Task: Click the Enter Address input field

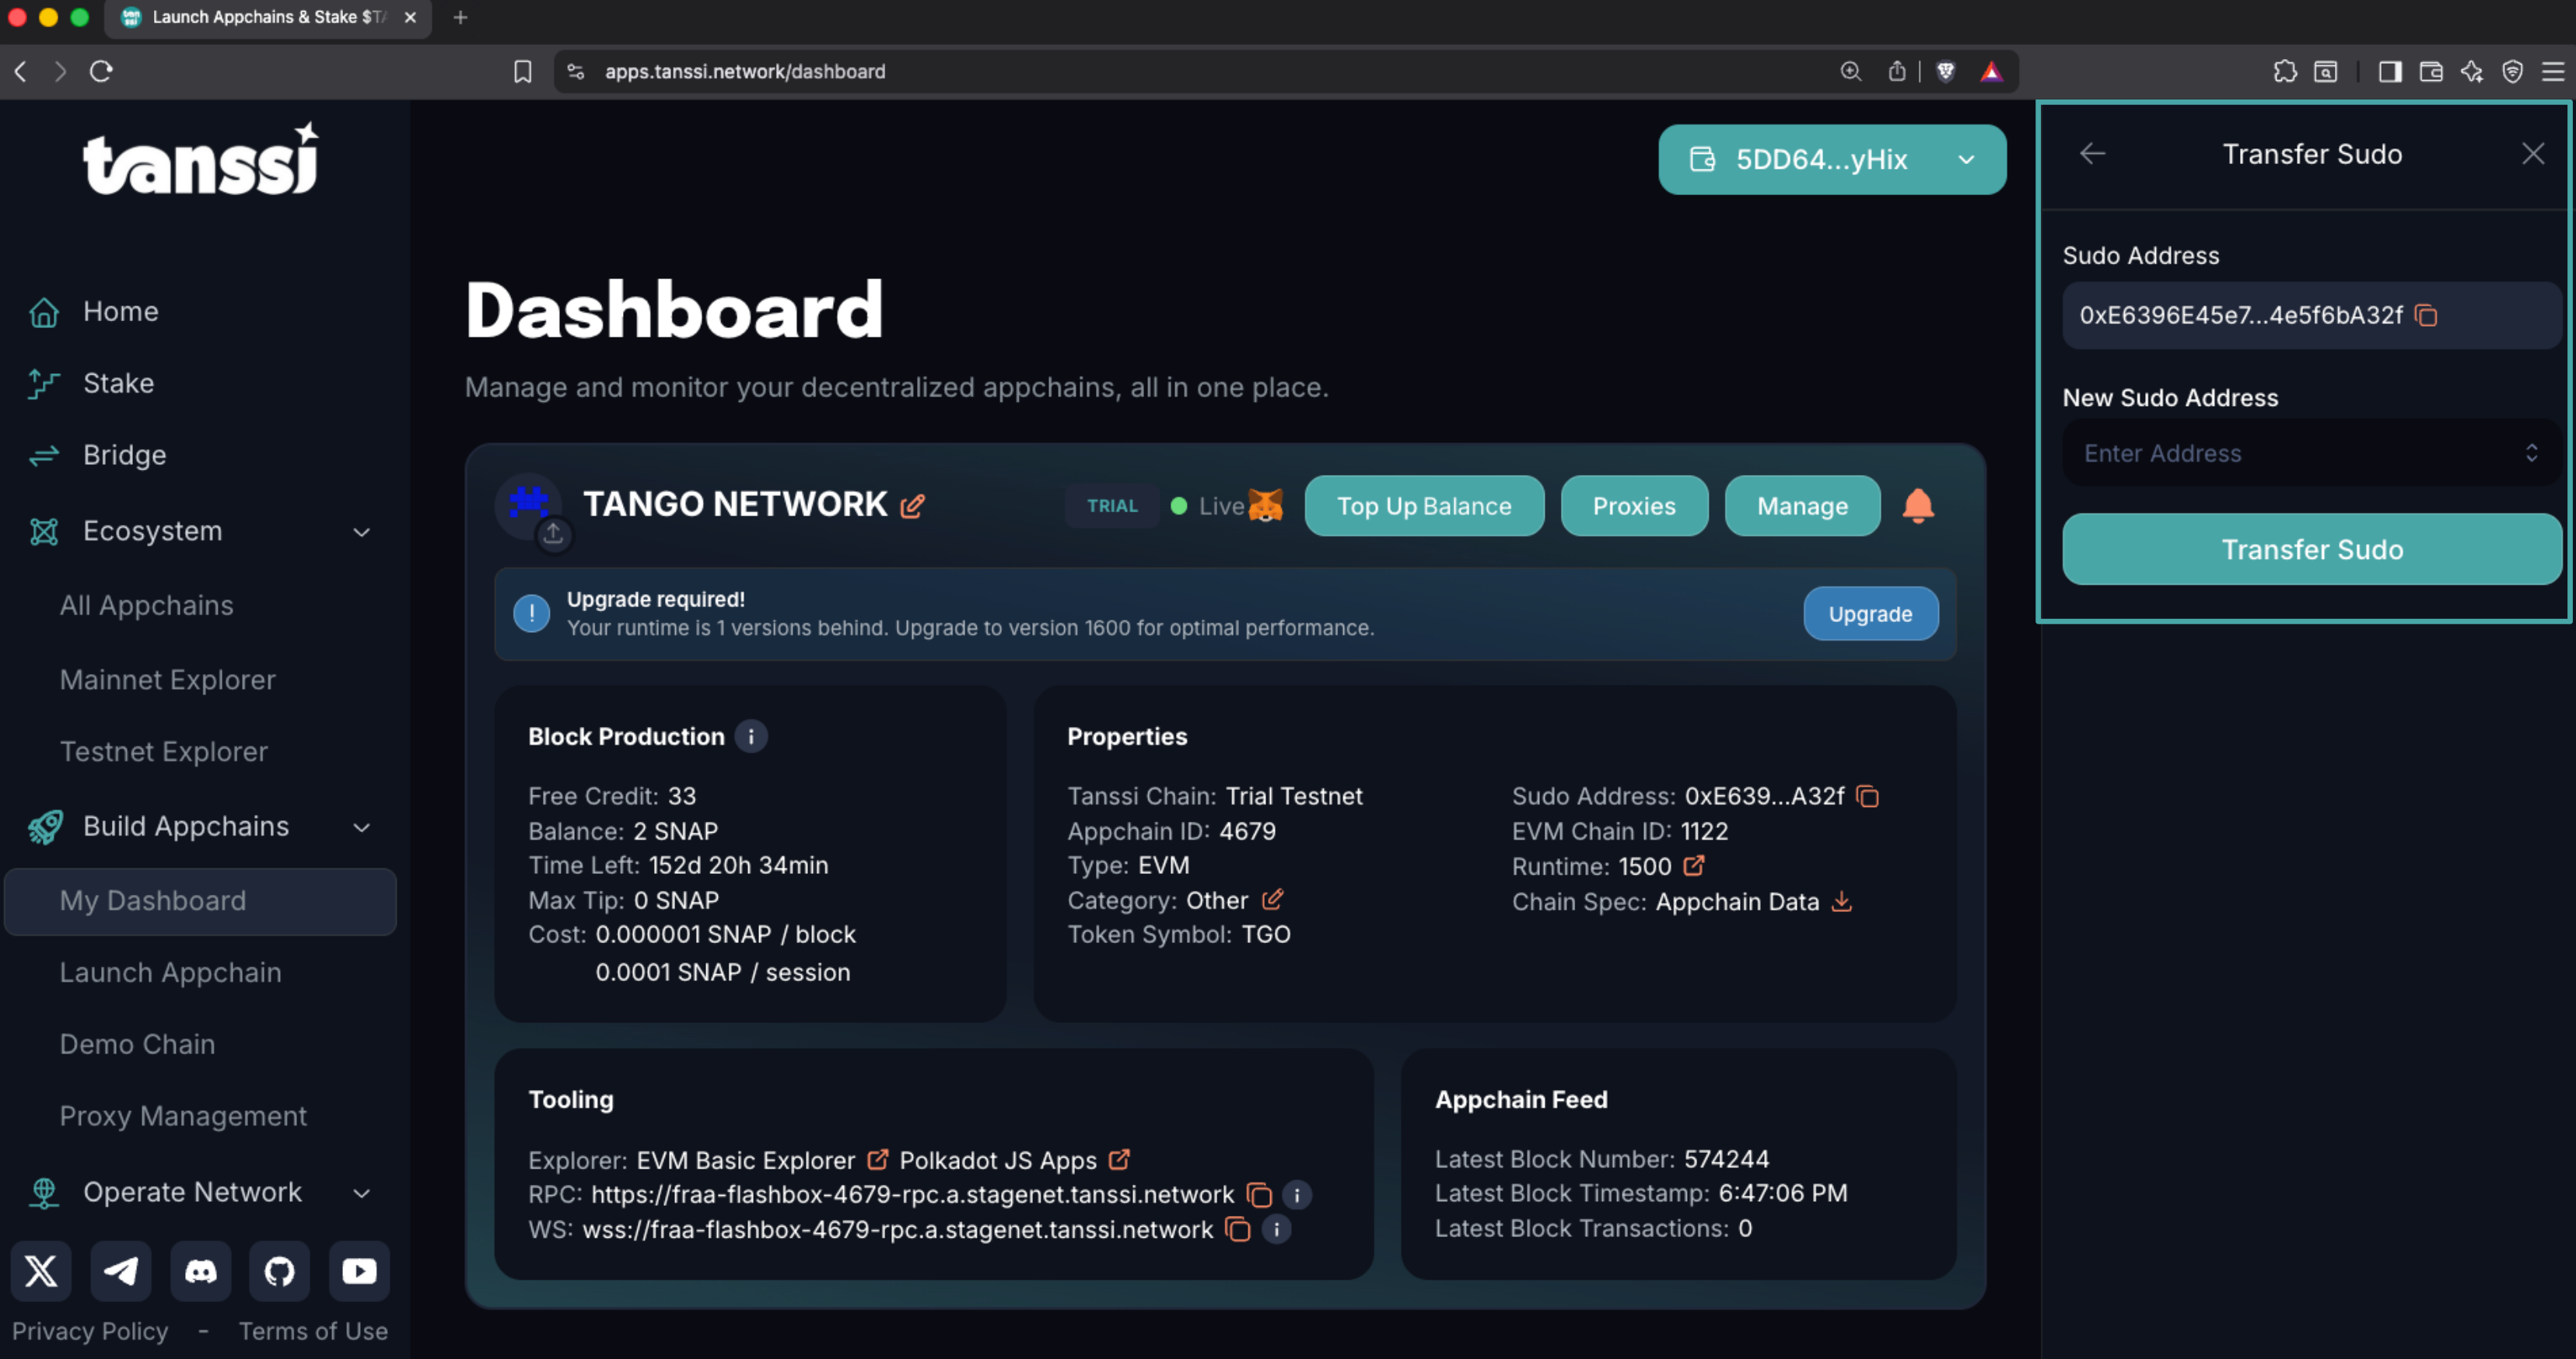Action: click(2290, 454)
